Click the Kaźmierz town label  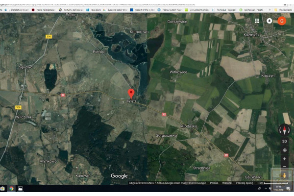(252, 35)
